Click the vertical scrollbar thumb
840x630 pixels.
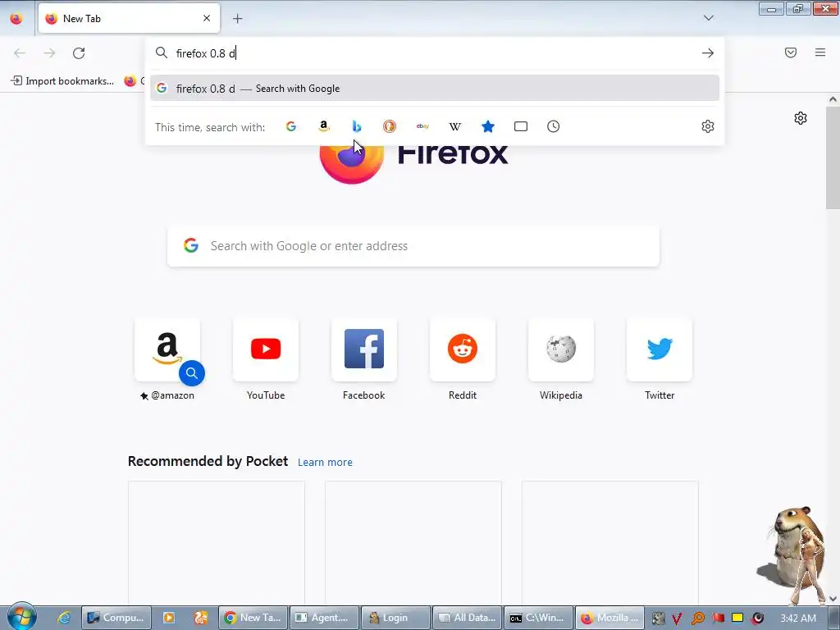[x=833, y=158]
